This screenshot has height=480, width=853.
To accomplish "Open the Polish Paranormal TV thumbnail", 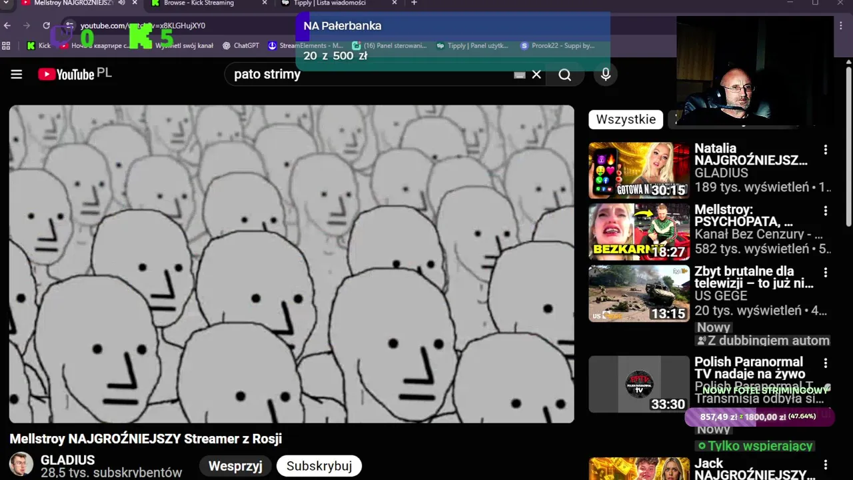I will tap(639, 384).
